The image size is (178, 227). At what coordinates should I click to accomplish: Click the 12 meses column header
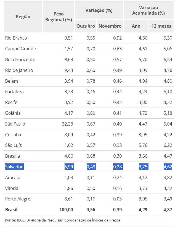pos(161,26)
